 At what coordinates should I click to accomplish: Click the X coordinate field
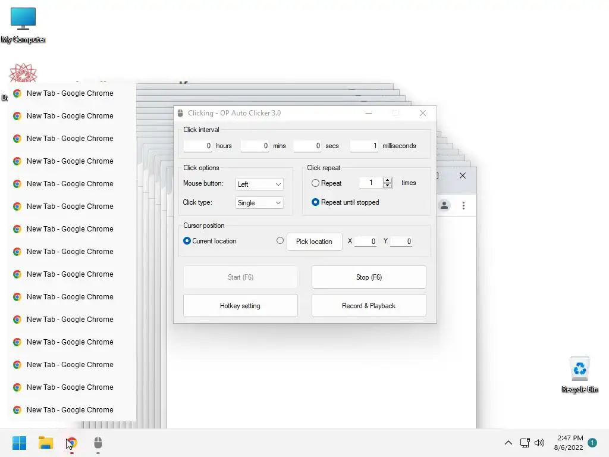coord(366,242)
